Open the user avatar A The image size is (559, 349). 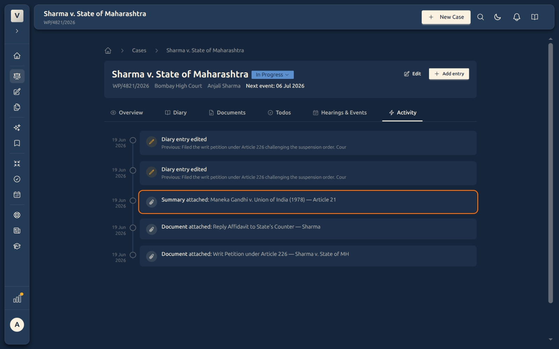click(17, 325)
